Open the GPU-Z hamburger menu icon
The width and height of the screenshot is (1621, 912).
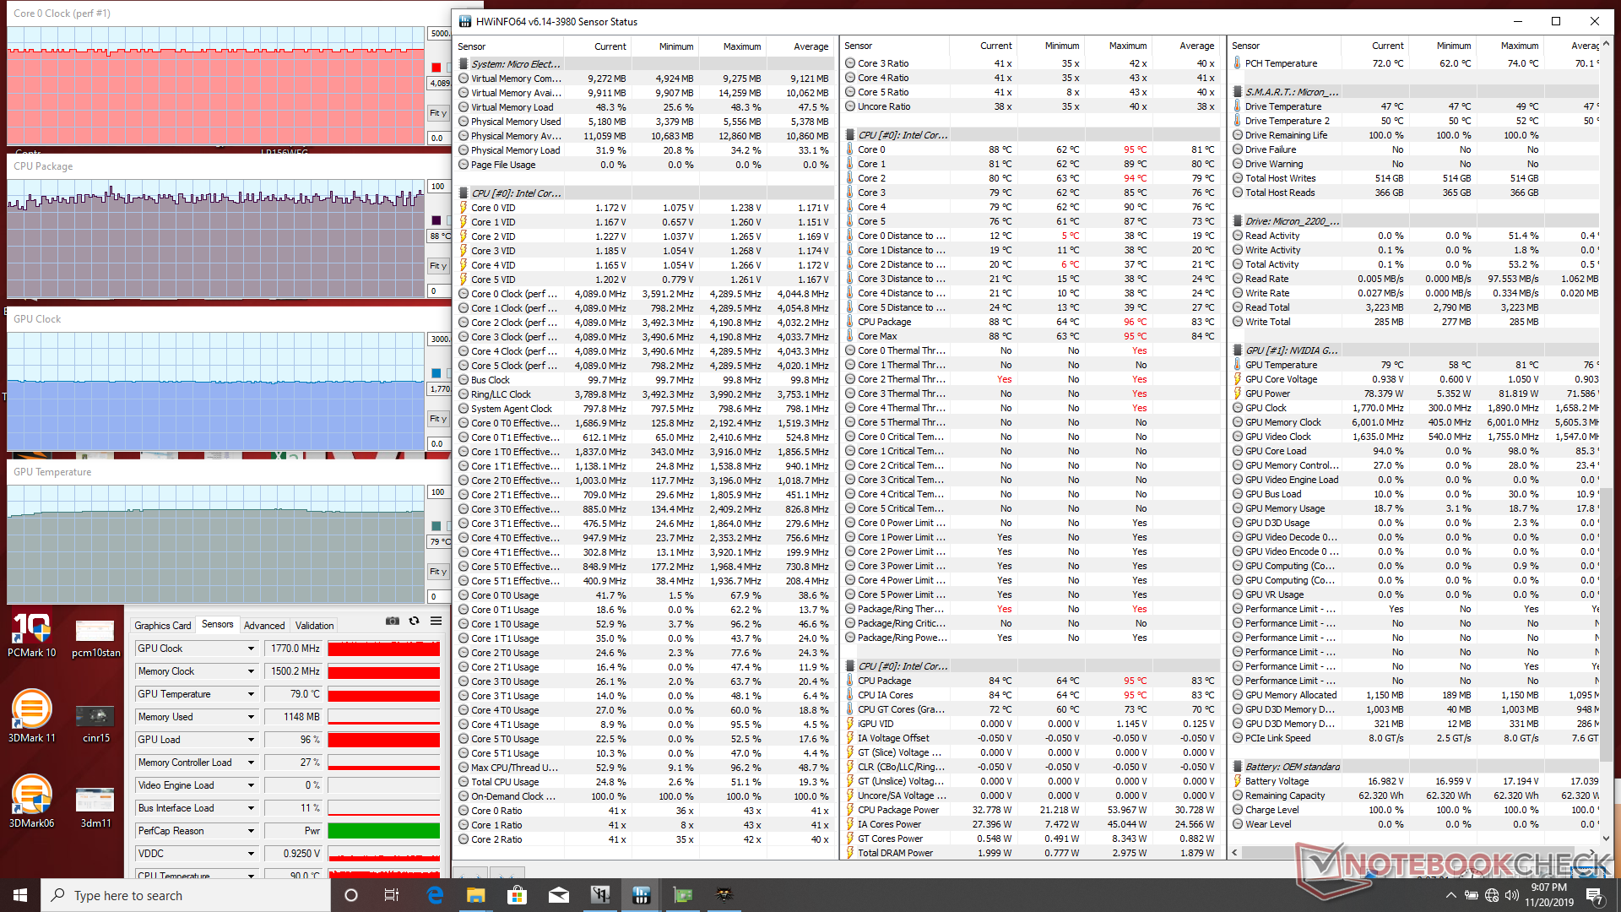point(436,621)
